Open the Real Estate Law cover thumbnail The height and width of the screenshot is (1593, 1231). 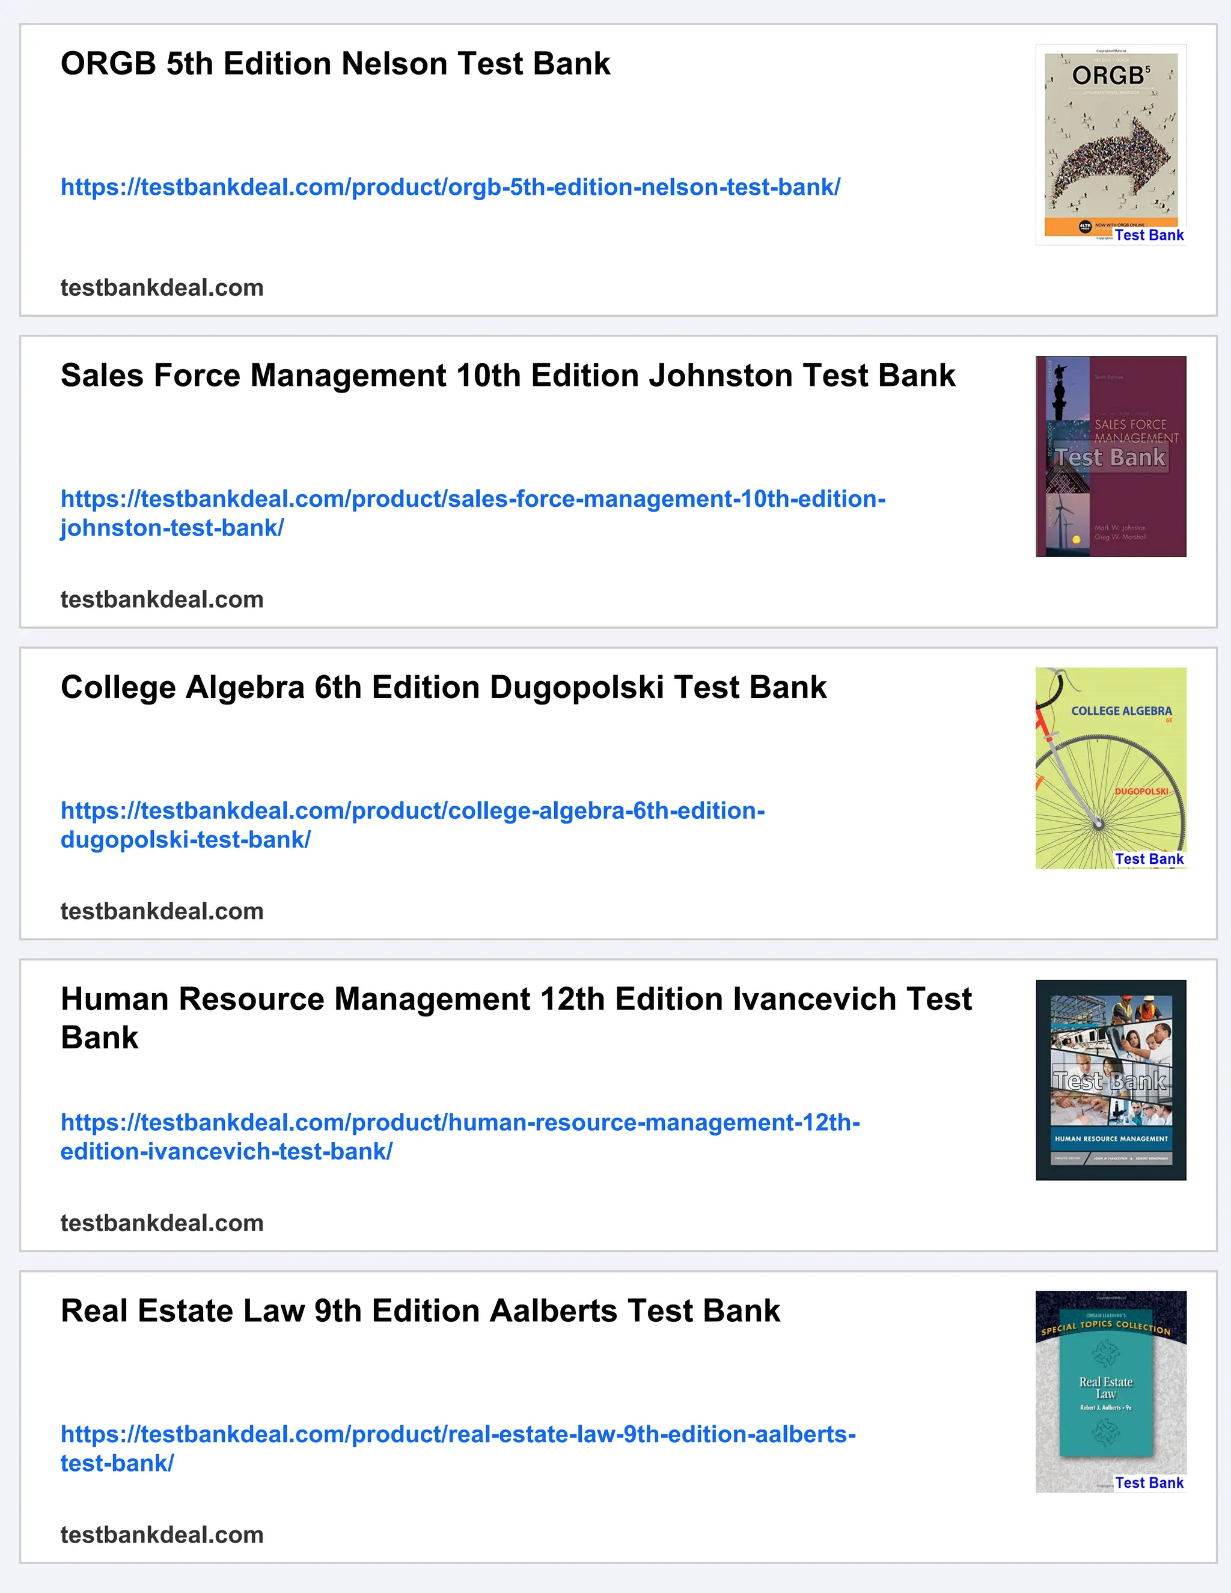(1111, 1392)
